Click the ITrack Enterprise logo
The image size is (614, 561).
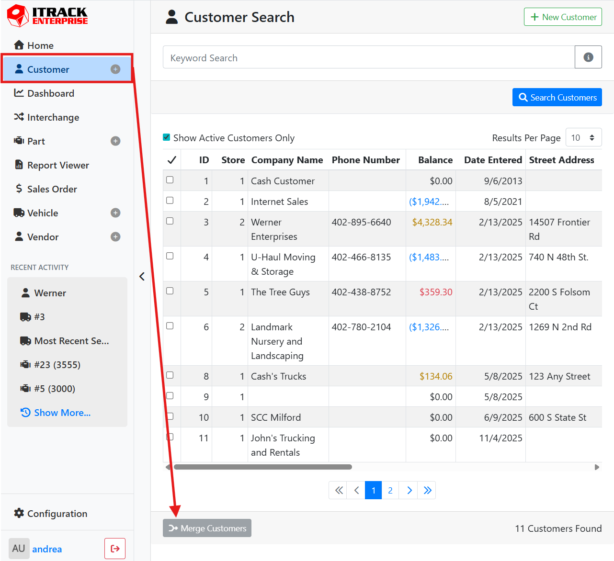click(x=47, y=16)
